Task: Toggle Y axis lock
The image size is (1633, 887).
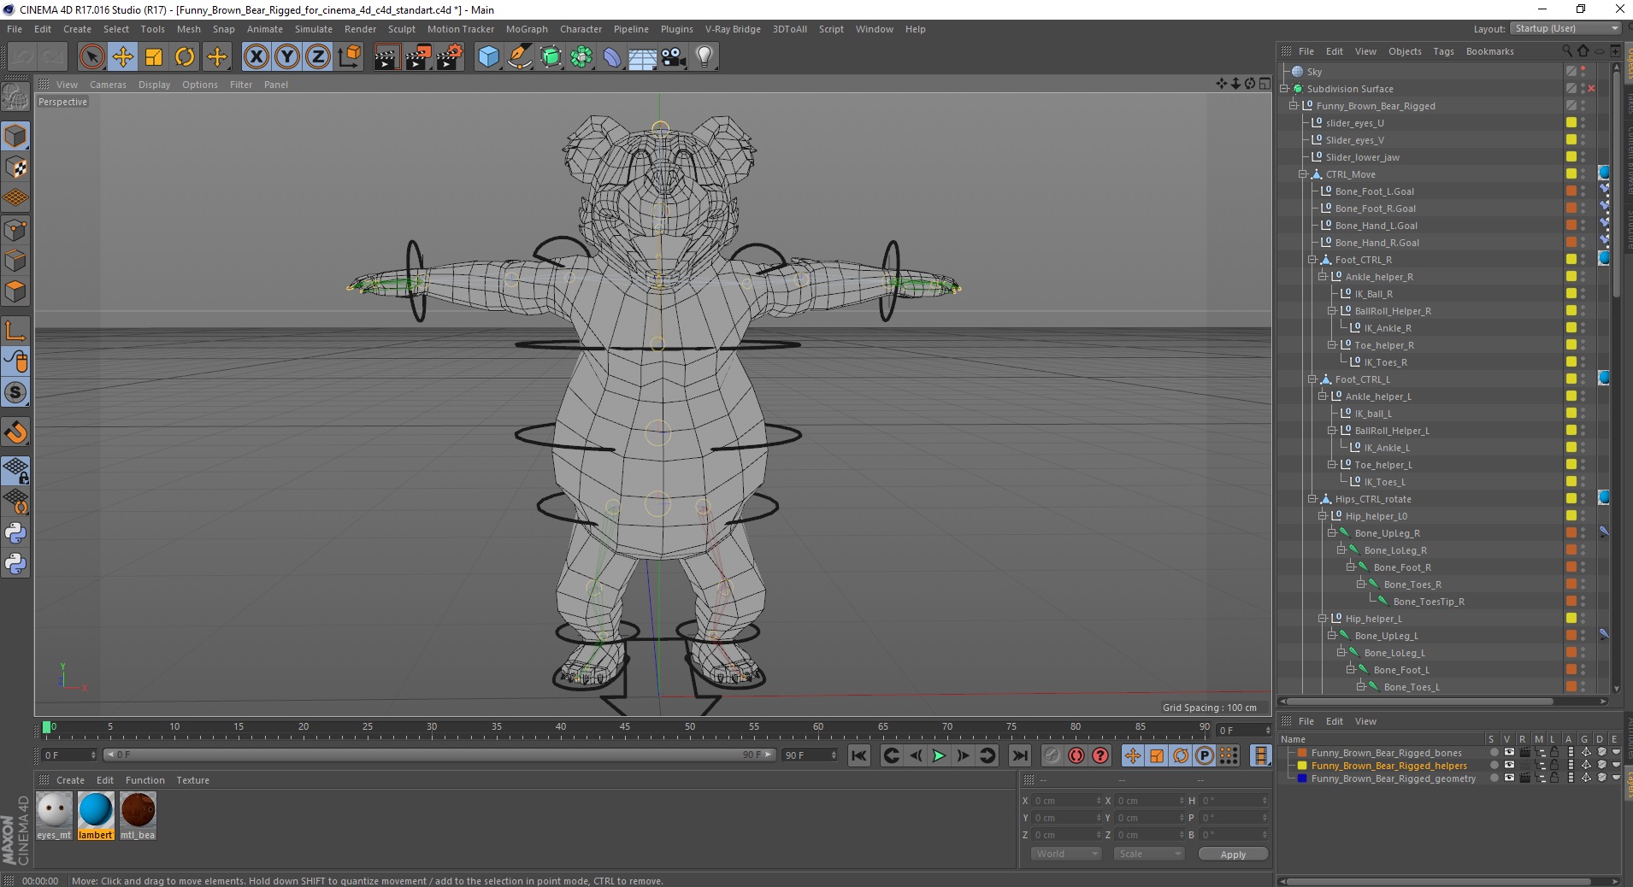Action: 287,57
